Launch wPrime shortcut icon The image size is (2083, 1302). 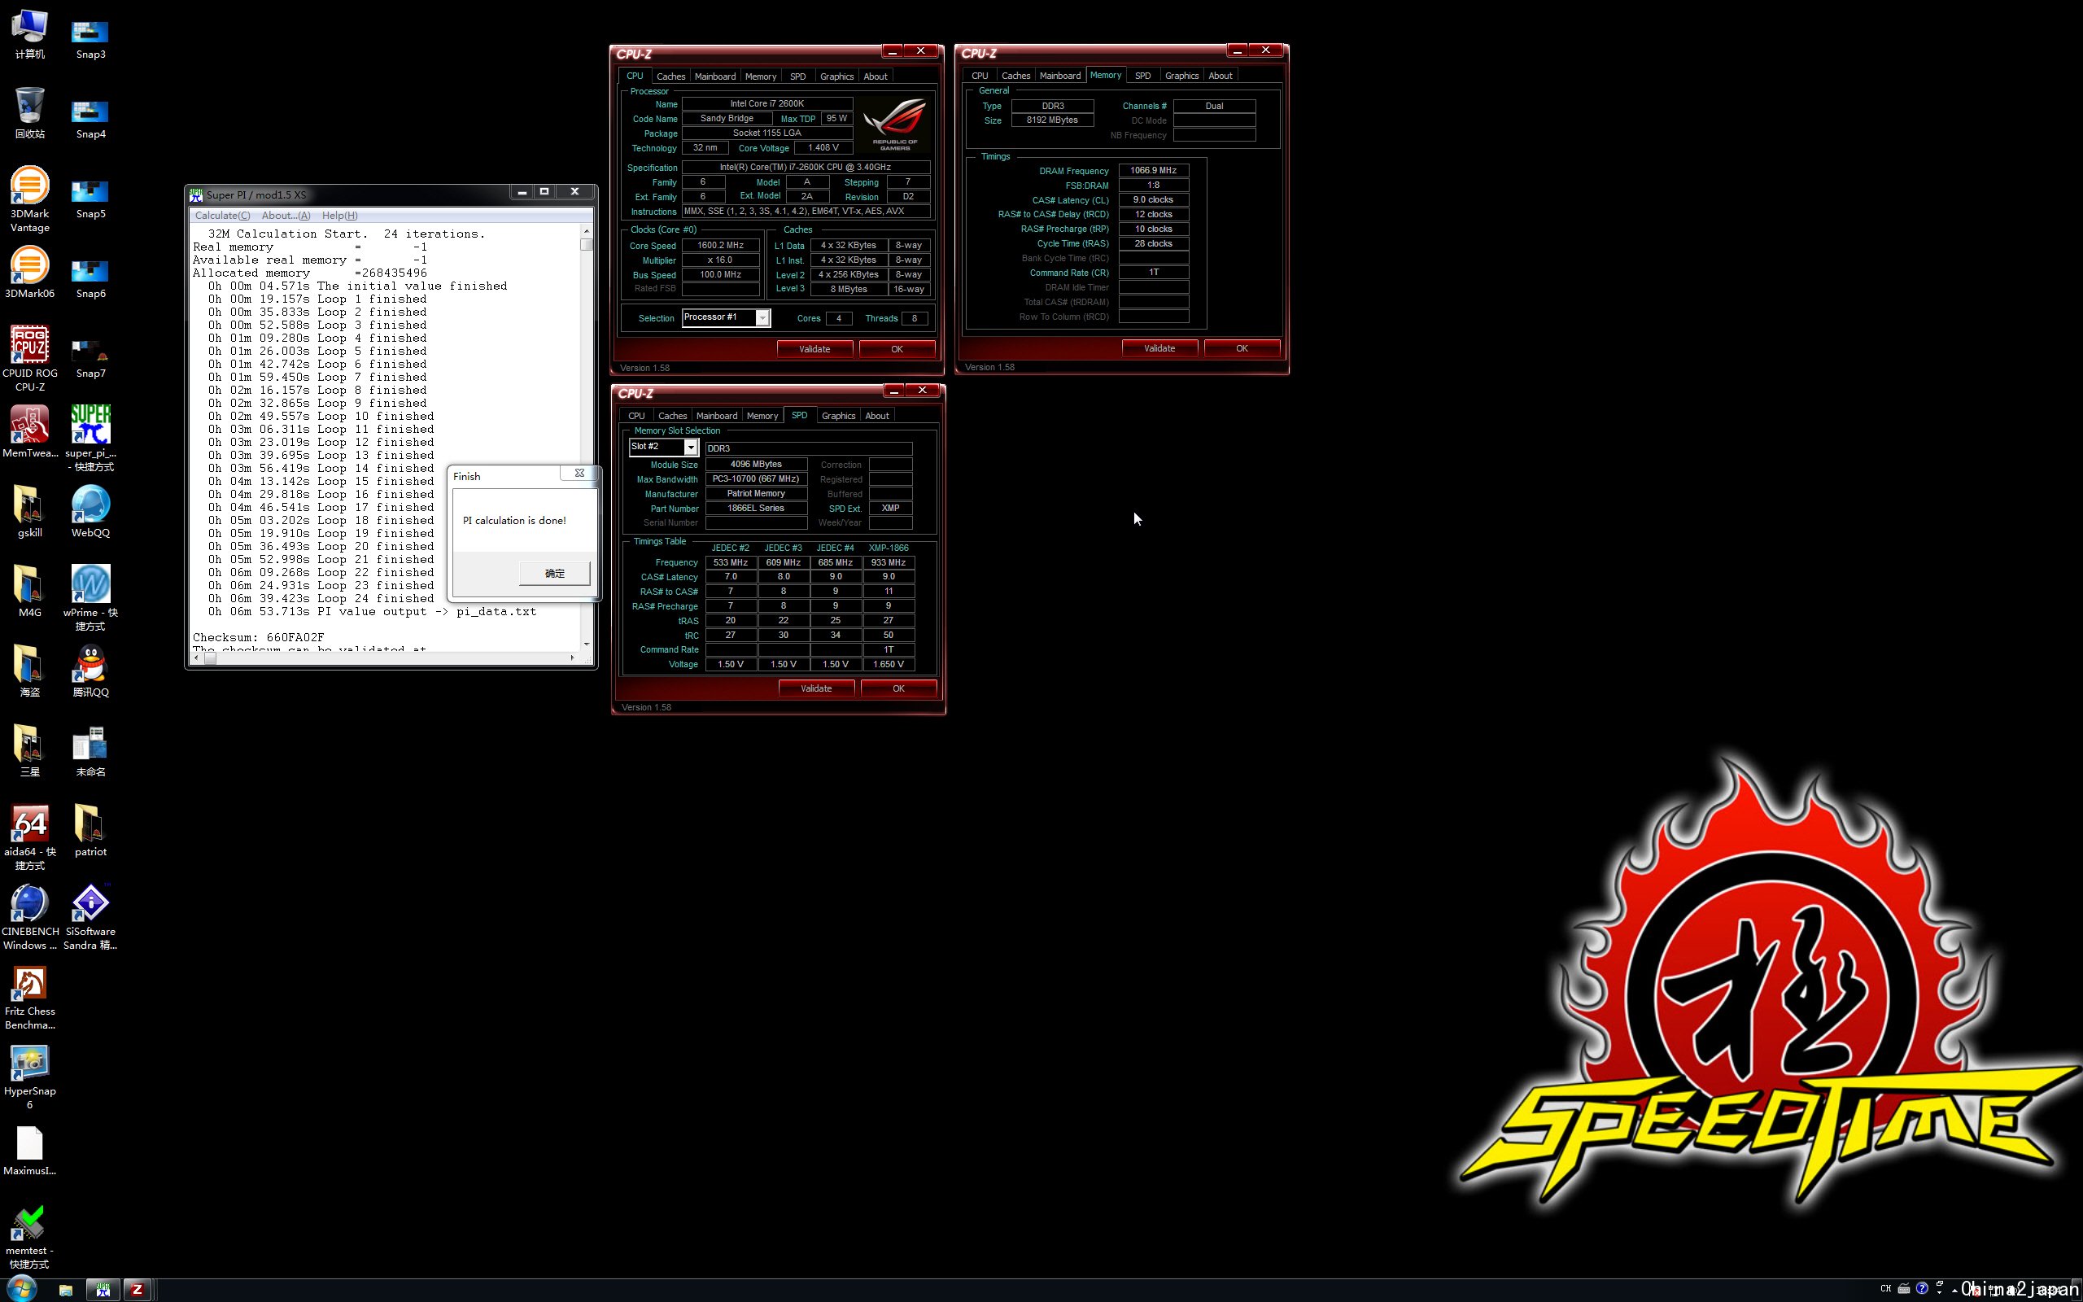(90, 597)
